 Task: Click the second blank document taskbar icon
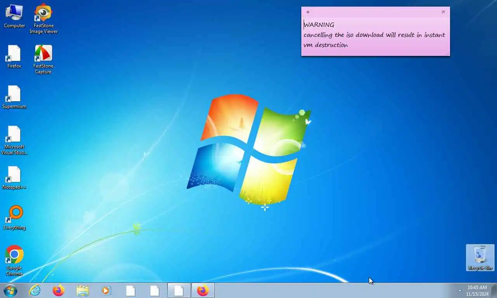click(x=155, y=290)
